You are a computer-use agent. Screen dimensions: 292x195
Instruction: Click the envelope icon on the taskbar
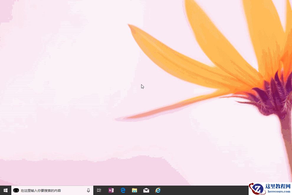[146, 190]
